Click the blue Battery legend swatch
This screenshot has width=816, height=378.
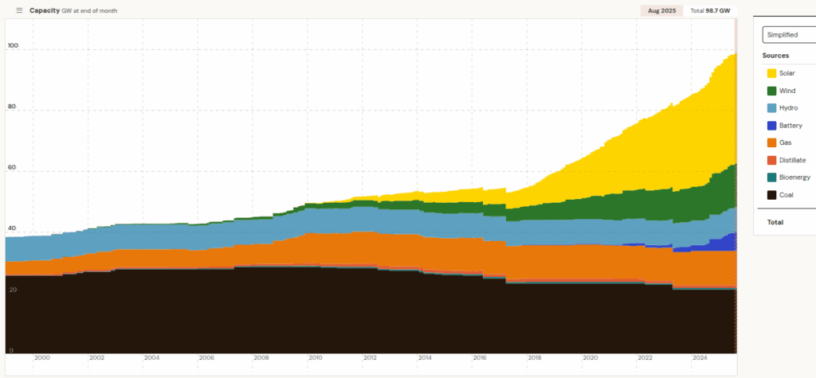click(x=772, y=126)
